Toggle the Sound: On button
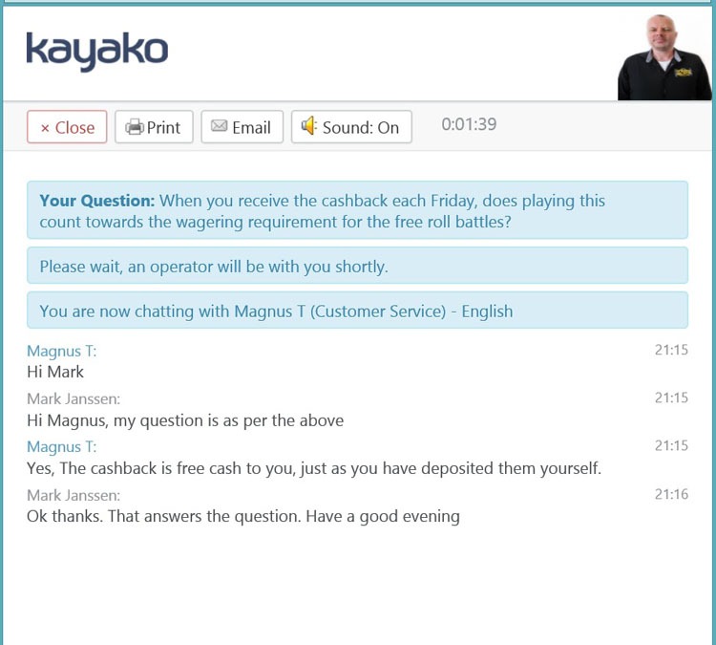 351,127
